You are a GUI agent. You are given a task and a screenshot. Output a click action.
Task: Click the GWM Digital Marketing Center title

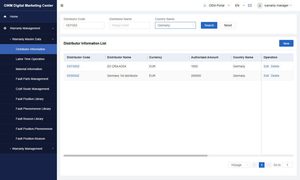pyautogui.click(x=28, y=5)
